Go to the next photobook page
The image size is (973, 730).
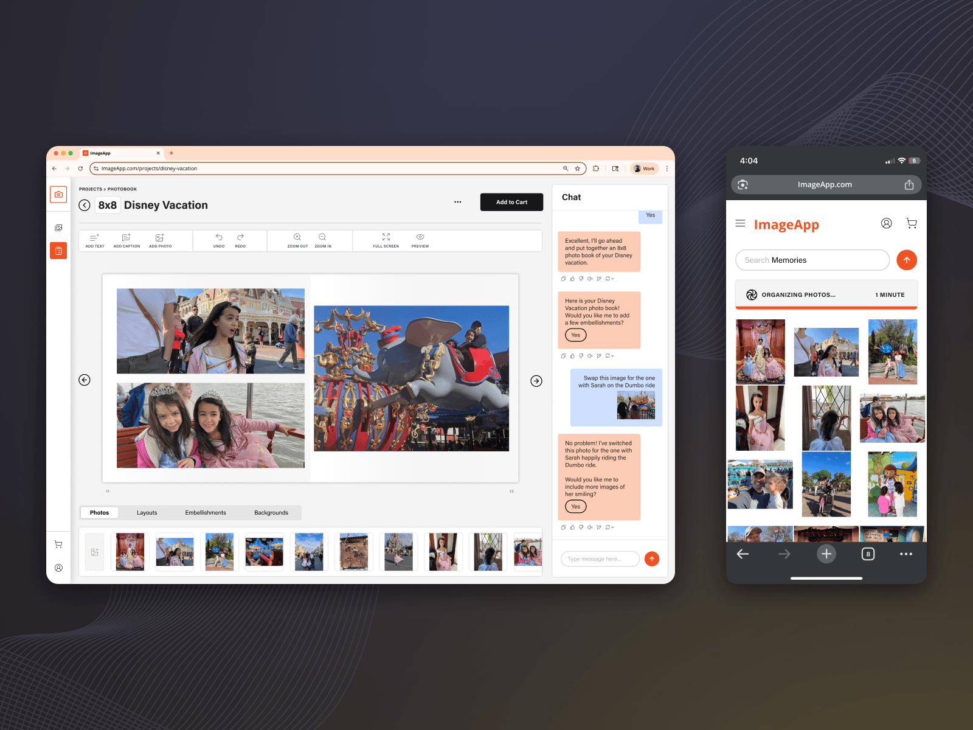pyautogui.click(x=536, y=381)
